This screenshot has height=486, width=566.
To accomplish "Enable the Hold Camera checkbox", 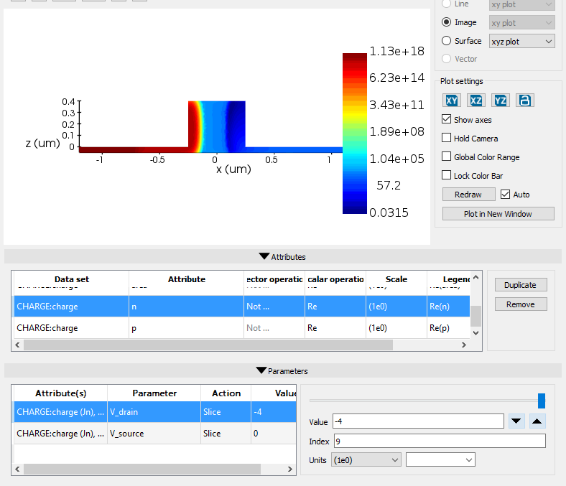I will coord(447,138).
